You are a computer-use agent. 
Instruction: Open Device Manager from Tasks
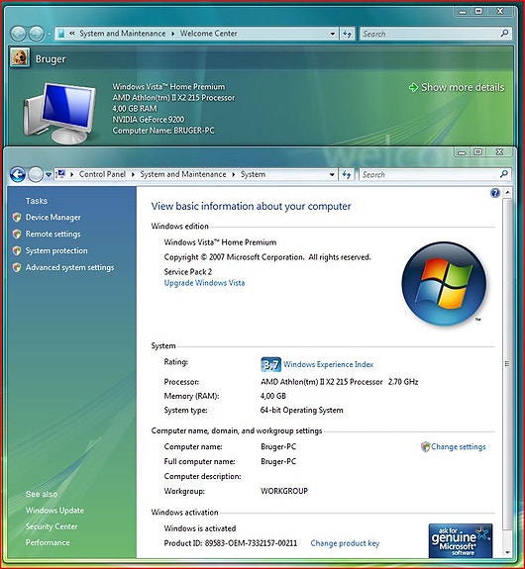53,218
